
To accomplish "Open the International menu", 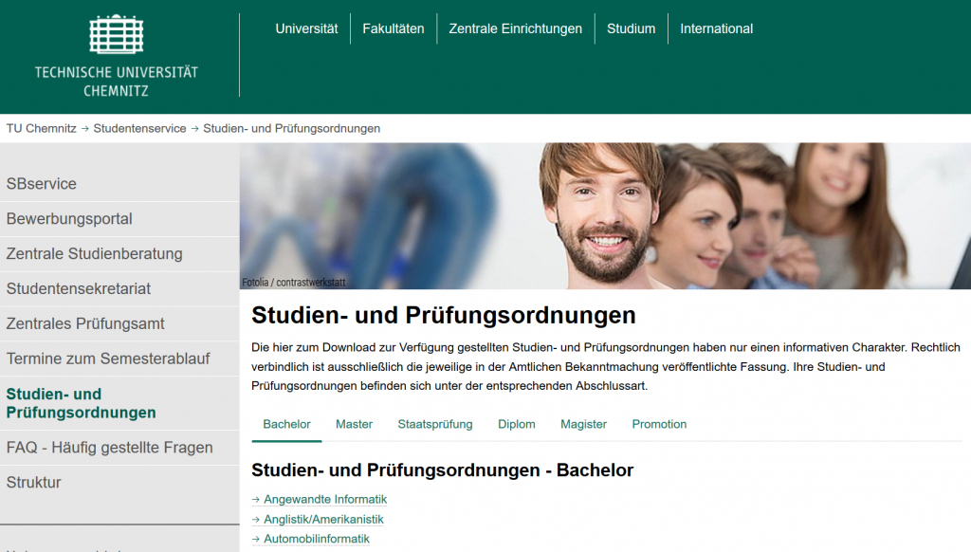I will coord(717,28).
